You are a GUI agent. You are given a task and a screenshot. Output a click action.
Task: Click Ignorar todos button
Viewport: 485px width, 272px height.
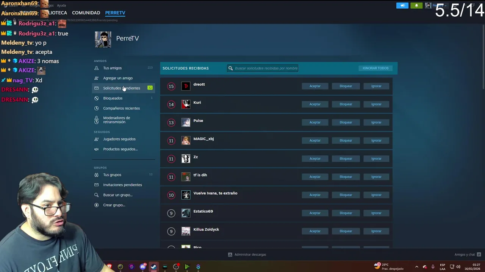click(375, 68)
